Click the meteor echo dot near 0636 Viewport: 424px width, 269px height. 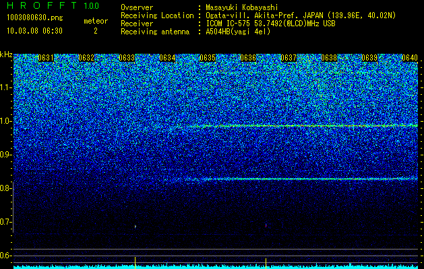tap(266, 225)
